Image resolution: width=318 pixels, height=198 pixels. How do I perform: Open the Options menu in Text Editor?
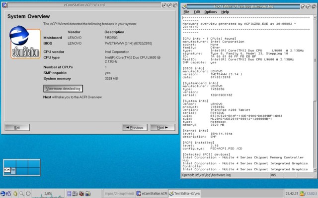point(211,12)
